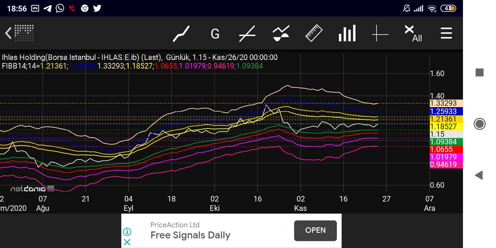The width and height of the screenshot is (496, 248).
Task: Tap the Android circle home button
Action: 479,124
